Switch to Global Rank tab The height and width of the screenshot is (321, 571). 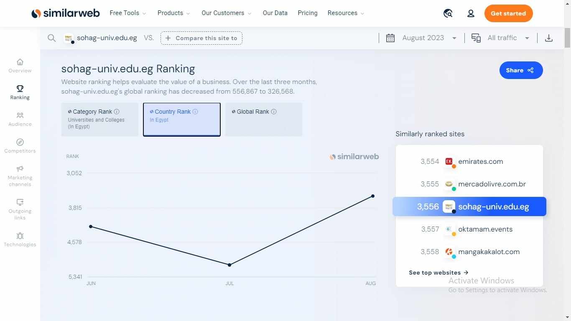coord(263,119)
